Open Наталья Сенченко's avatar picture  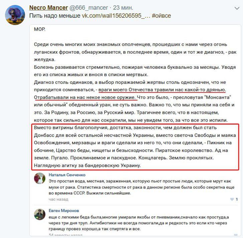pyautogui.click(x=39, y=179)
